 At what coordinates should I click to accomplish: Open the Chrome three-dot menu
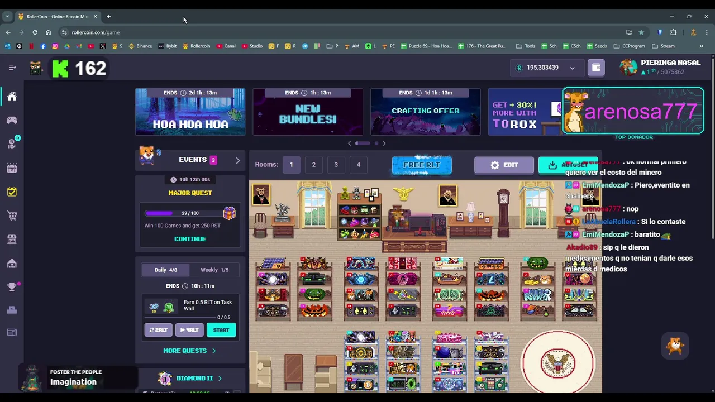click(707, 32)
